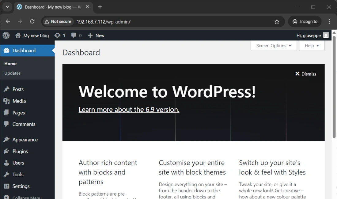
Task: Open the Users section icon
Action: click(x=7, y=163)
